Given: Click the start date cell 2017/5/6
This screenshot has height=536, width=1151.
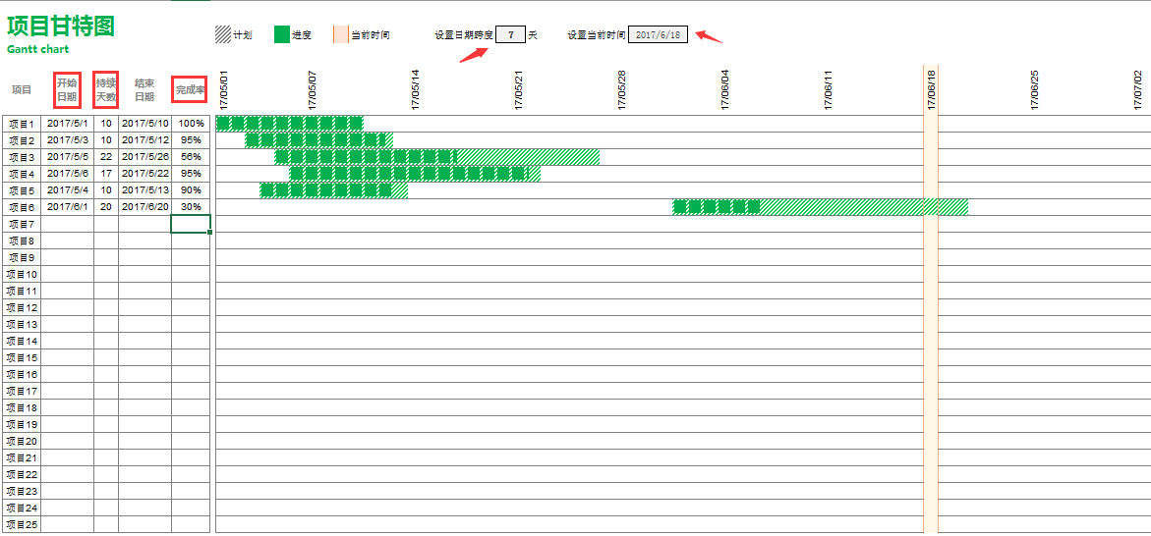Looking at the screenshot, I should click(x=68, y=174).
